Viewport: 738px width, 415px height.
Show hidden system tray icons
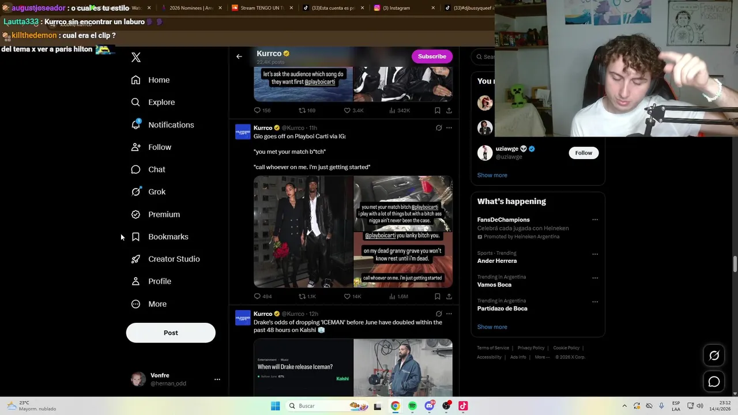click(624, 406)
